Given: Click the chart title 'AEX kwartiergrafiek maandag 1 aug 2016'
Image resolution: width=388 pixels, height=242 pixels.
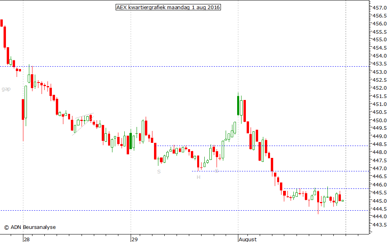Looking at the screenshot, I should pos(168,8).
